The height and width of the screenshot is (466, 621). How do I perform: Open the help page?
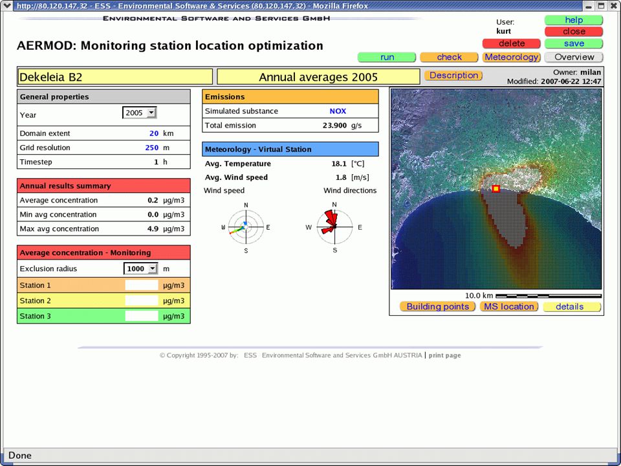[x=574, y=20]
